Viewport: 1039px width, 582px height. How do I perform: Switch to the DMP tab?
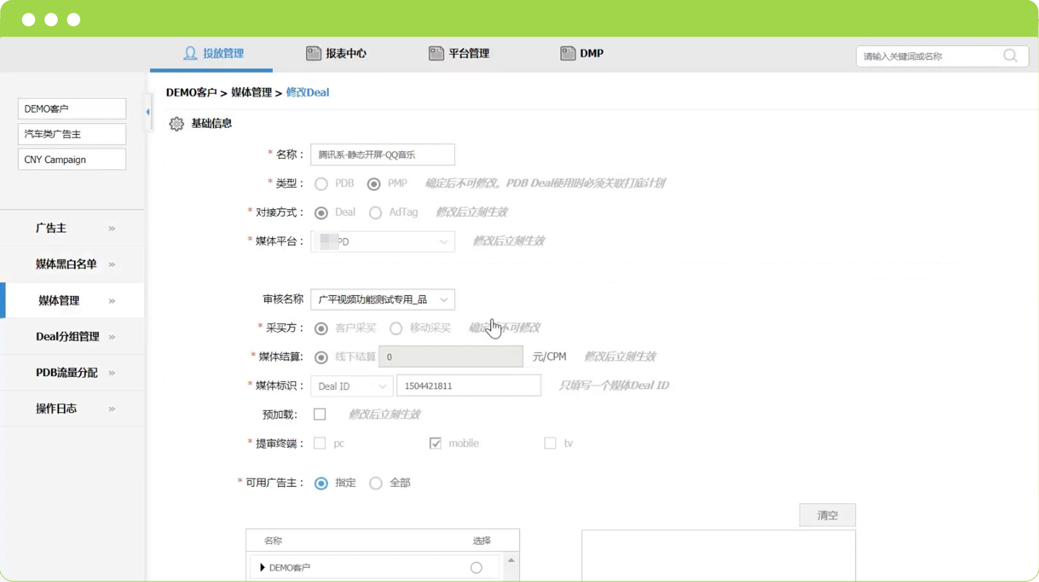(582, 54)
